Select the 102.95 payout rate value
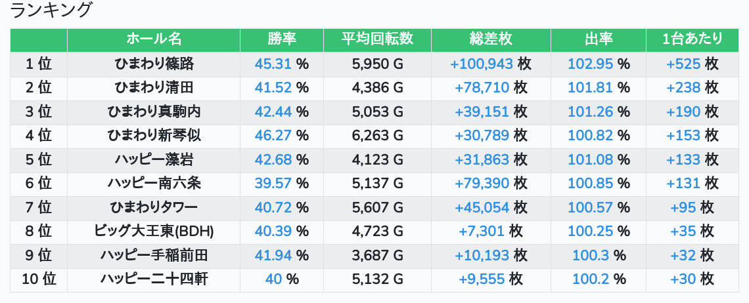This screenshot has width=749, height=303. click(x=590, y=64)
